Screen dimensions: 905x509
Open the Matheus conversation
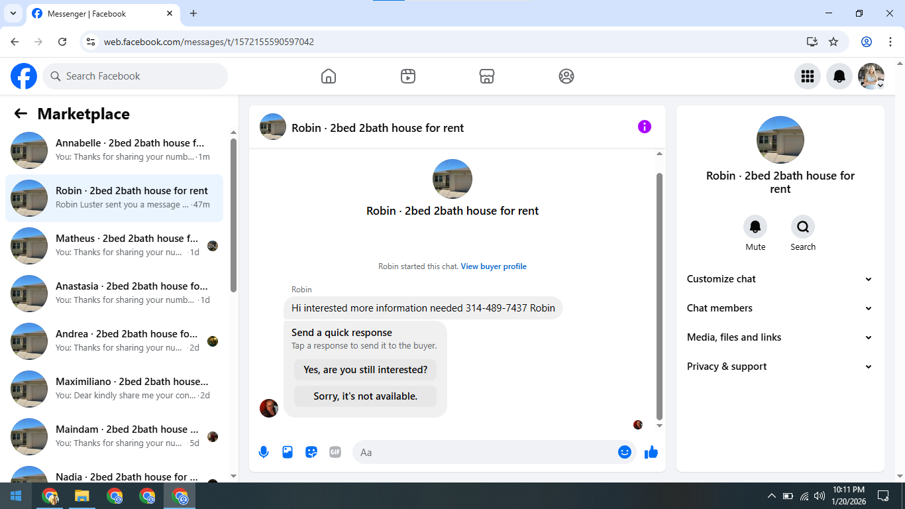click(114, 246)
